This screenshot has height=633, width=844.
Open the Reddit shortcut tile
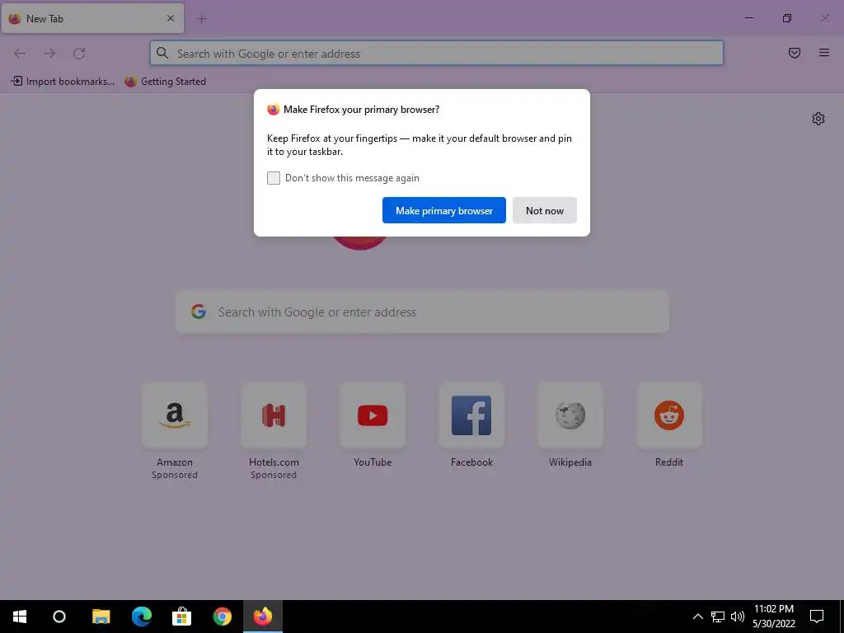pos(669,415)
